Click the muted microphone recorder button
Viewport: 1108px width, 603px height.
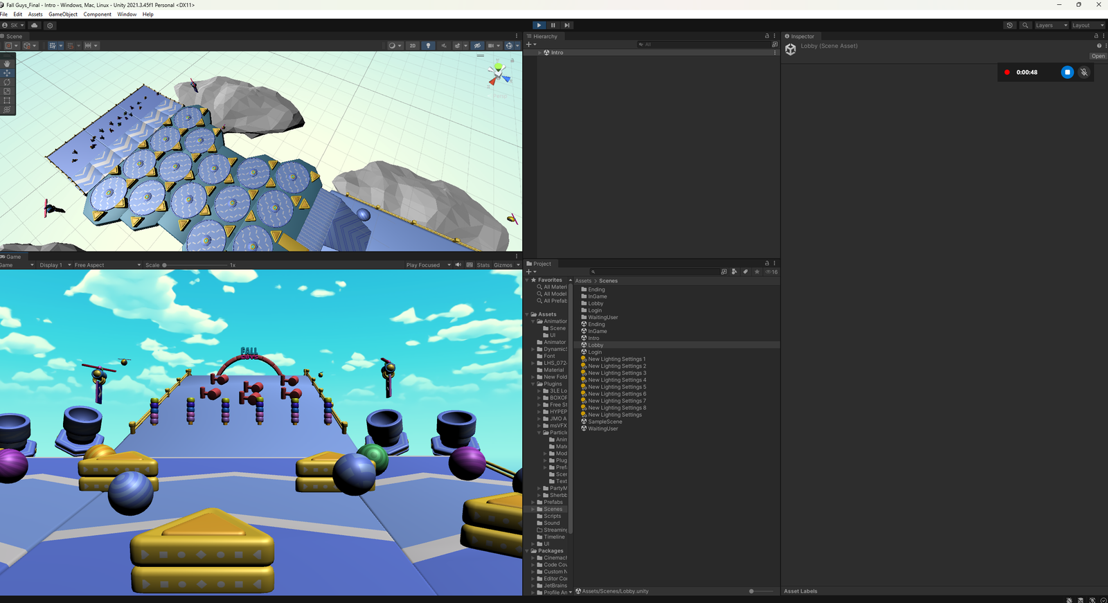[x=1084, y=72]
